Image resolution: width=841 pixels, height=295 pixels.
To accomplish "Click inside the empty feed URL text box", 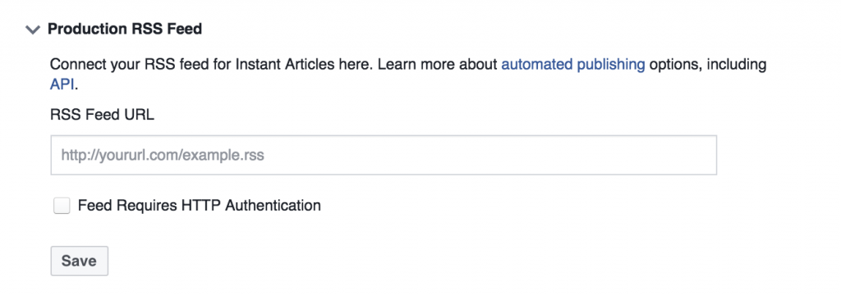I will tap(384, 155).
